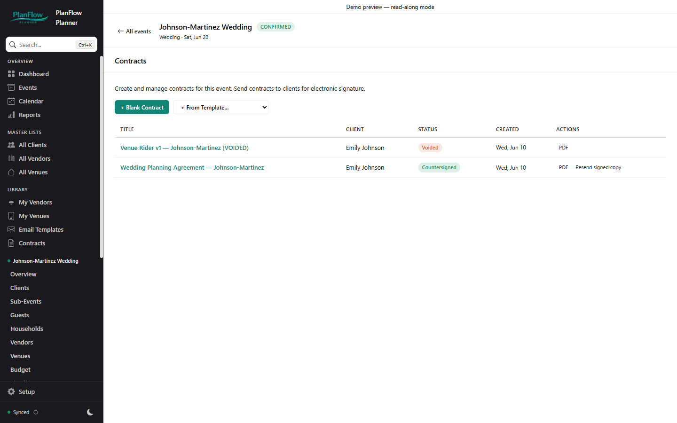Open Events in the sidebar
Viewport: 677px width, 423px height.
click(28, 87)
